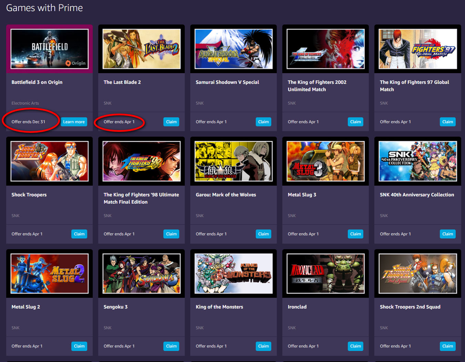
Task: Claim Samurai Shodown V Special
Action: (x=263, y=122)
